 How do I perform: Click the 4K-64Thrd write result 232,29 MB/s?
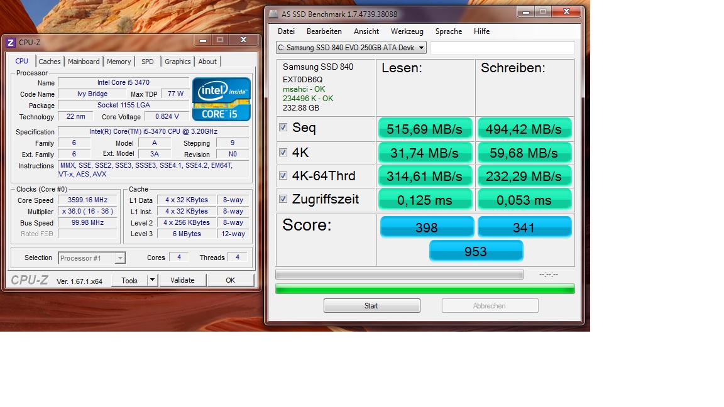524,176
